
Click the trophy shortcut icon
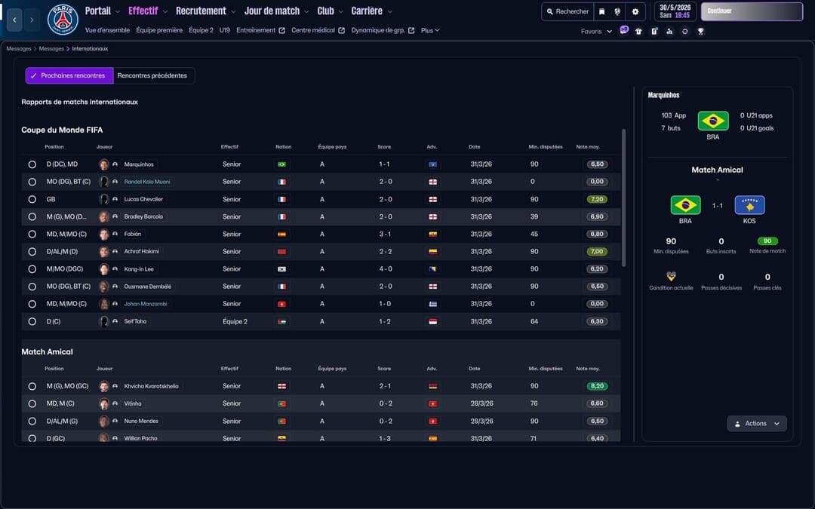tap(700, 32)
